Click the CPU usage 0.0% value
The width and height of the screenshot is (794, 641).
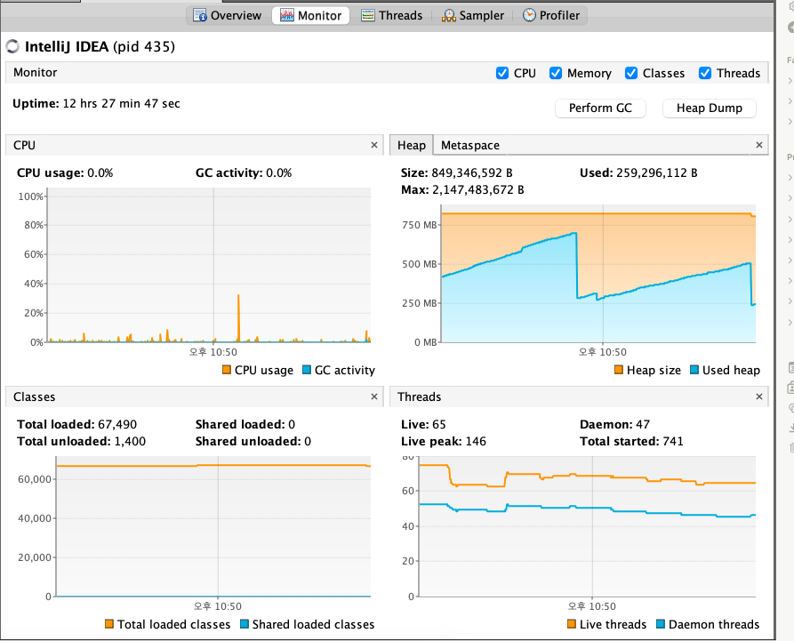point(100,172)
